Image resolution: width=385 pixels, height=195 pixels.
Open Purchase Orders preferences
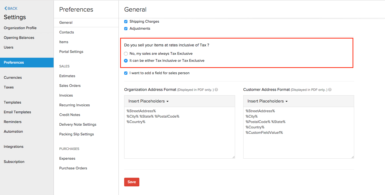coord(73,168)
